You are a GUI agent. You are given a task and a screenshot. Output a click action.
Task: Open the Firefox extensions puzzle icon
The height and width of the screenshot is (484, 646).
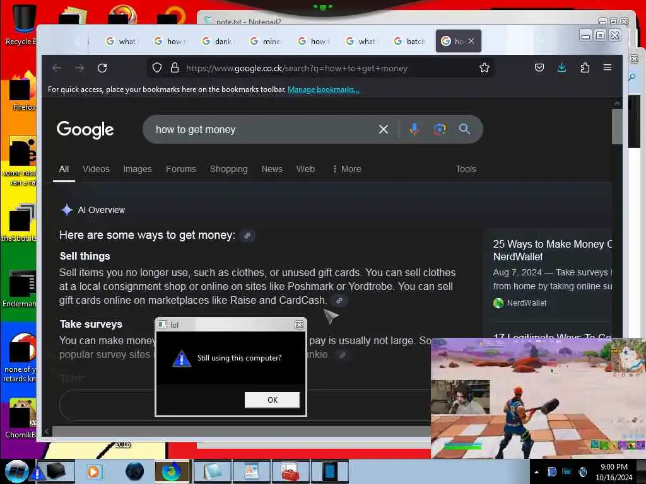585,67
